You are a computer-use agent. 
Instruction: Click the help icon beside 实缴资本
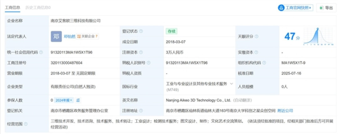(256, 52)
